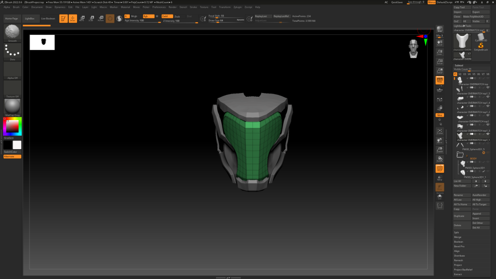Toggle visibility of character OVERWATCH top1_1 subtool

coord(488,134)
